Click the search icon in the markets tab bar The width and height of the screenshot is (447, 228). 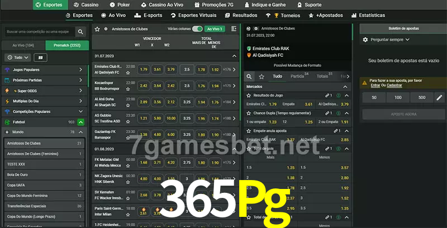coord(250,76)
